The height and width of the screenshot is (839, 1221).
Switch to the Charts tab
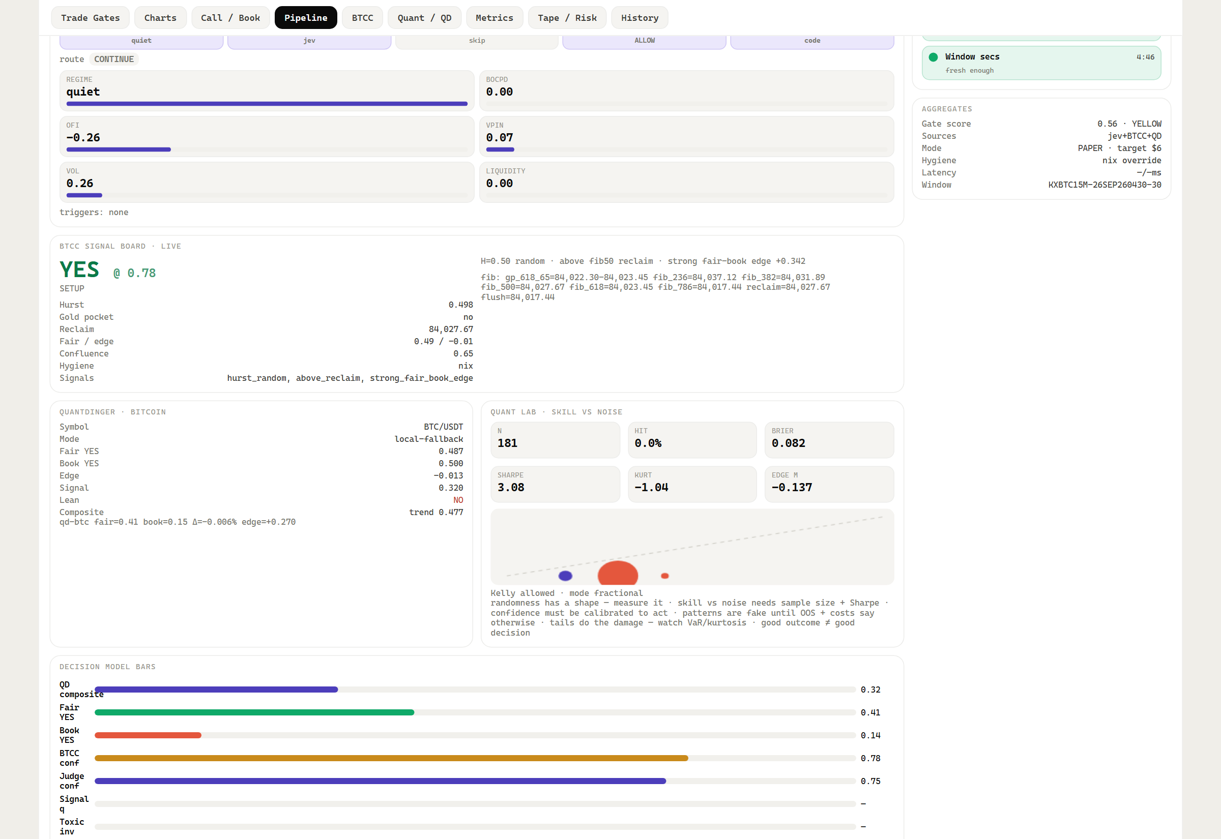click(160, 18)
